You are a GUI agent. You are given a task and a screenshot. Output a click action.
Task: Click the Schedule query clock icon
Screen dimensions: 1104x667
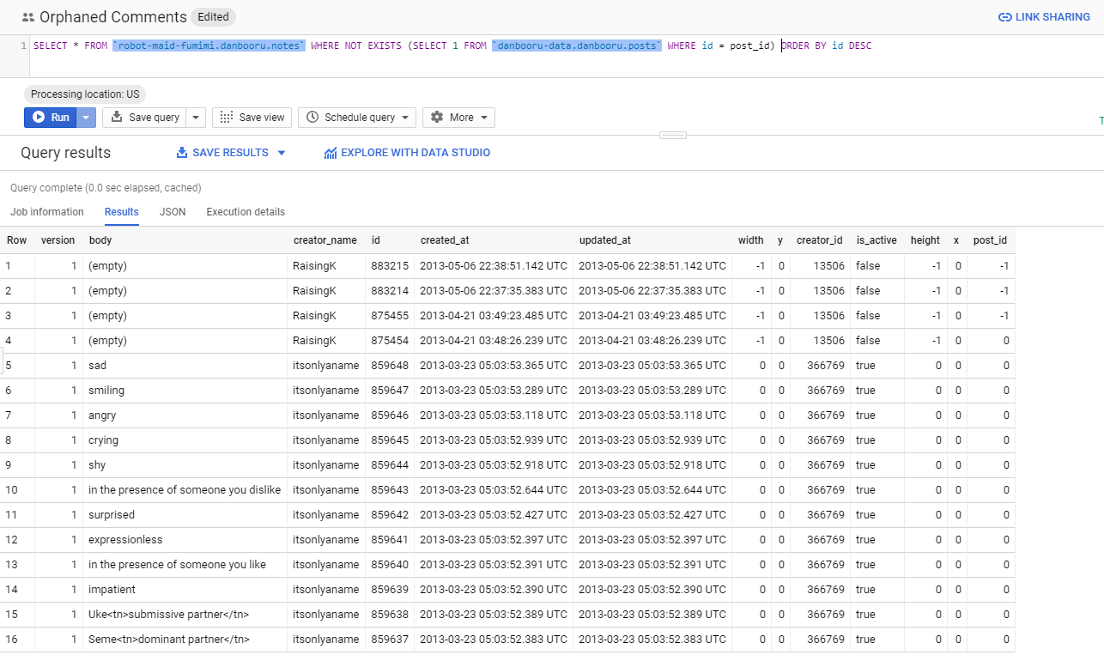coord(312,117)
